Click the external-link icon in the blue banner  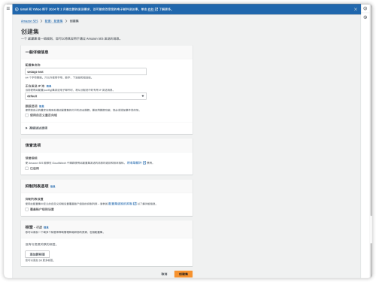click(156, 9)
